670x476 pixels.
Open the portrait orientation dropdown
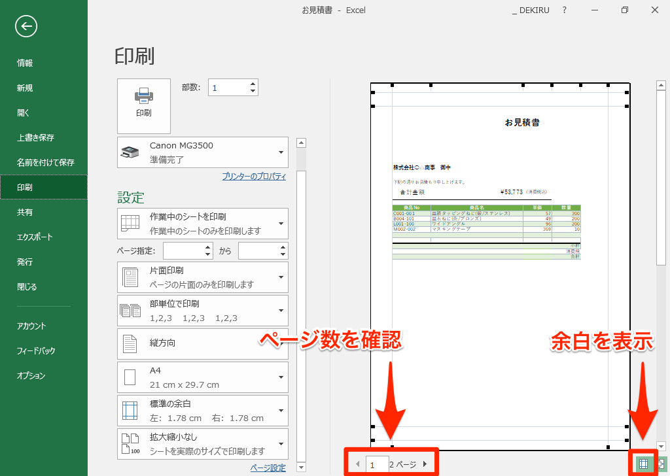point(203,344)
